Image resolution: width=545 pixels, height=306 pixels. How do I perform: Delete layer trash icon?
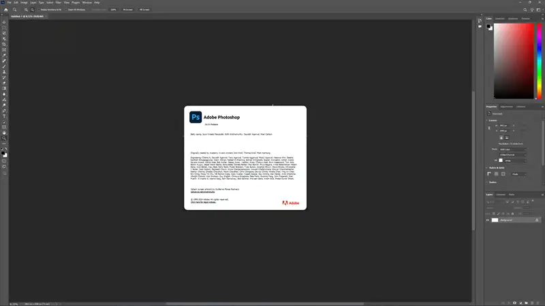tap(538, 303)
